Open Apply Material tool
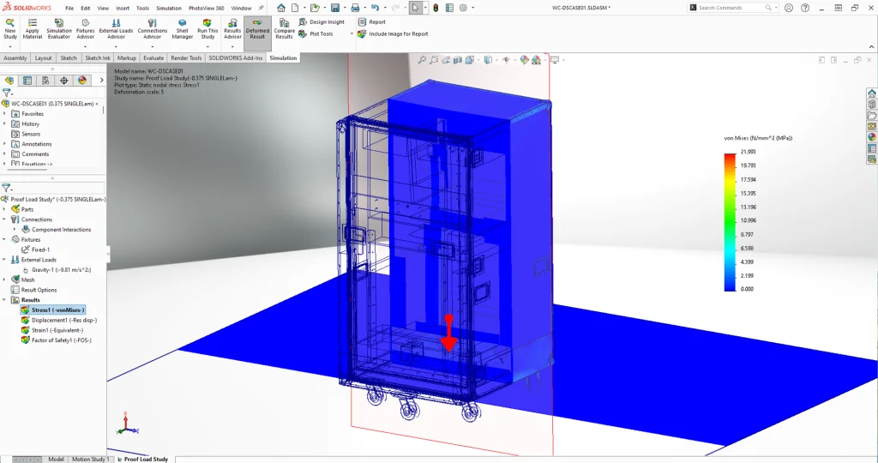This screenshot has width=878, height=463. [33, 27]
